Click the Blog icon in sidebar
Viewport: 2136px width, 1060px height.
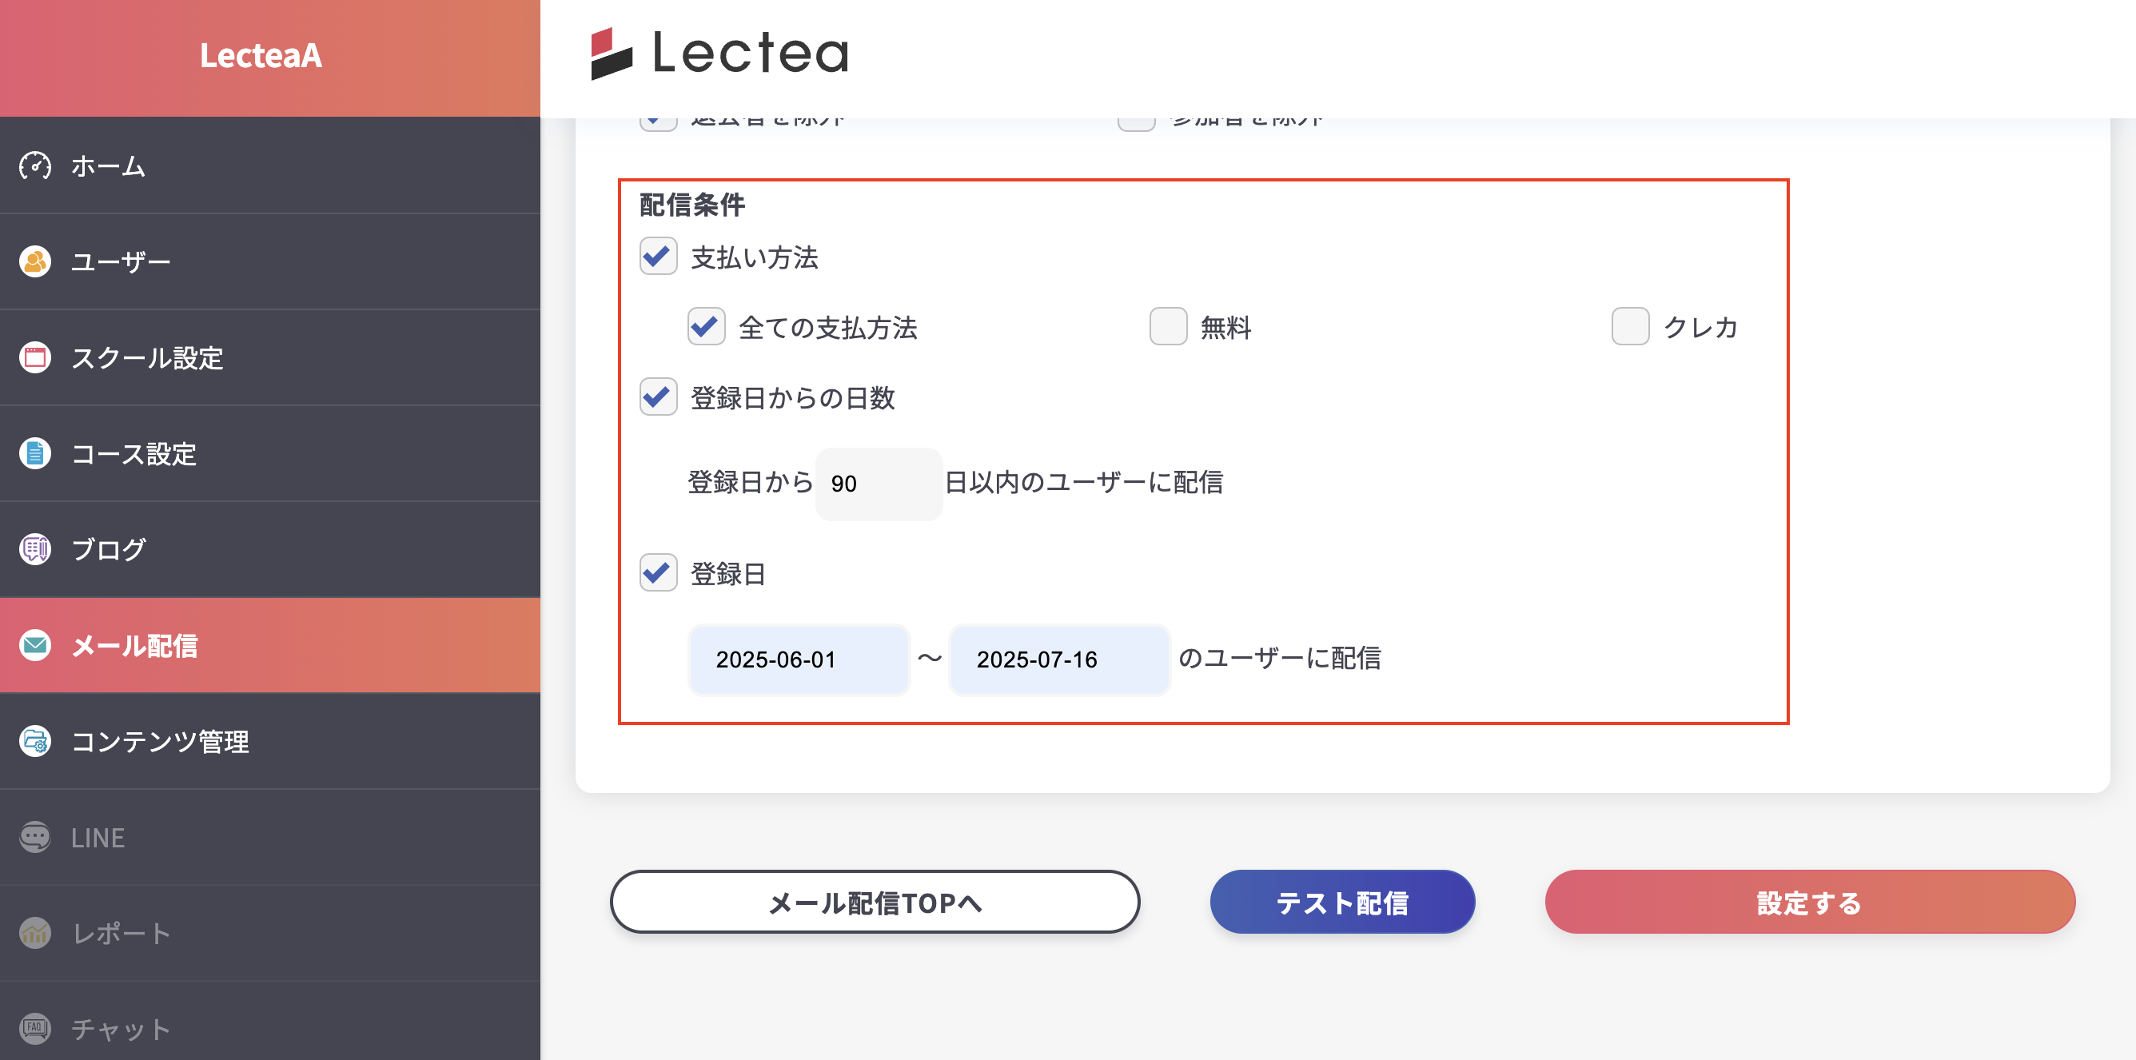point(35,549)
